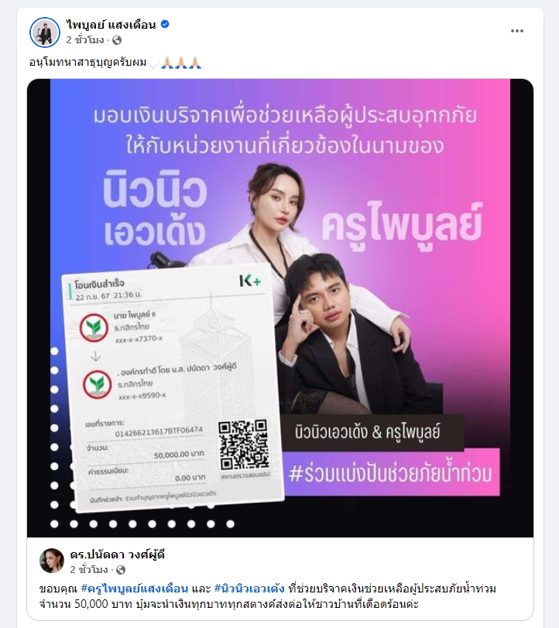The height and width of the screenshot is (628, 559).
Task: Click the นิวนิวเอวเด้ง & ครูไพบูลย์ caption bar
Action: (368, 432)
